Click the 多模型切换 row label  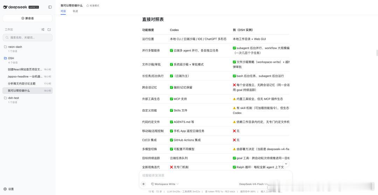pos(149,149)
